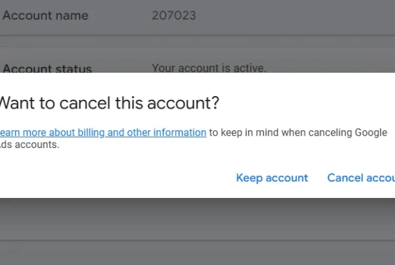Confirm with the Cancel account button
Screen dimensions: 395x265
[361, 178]
